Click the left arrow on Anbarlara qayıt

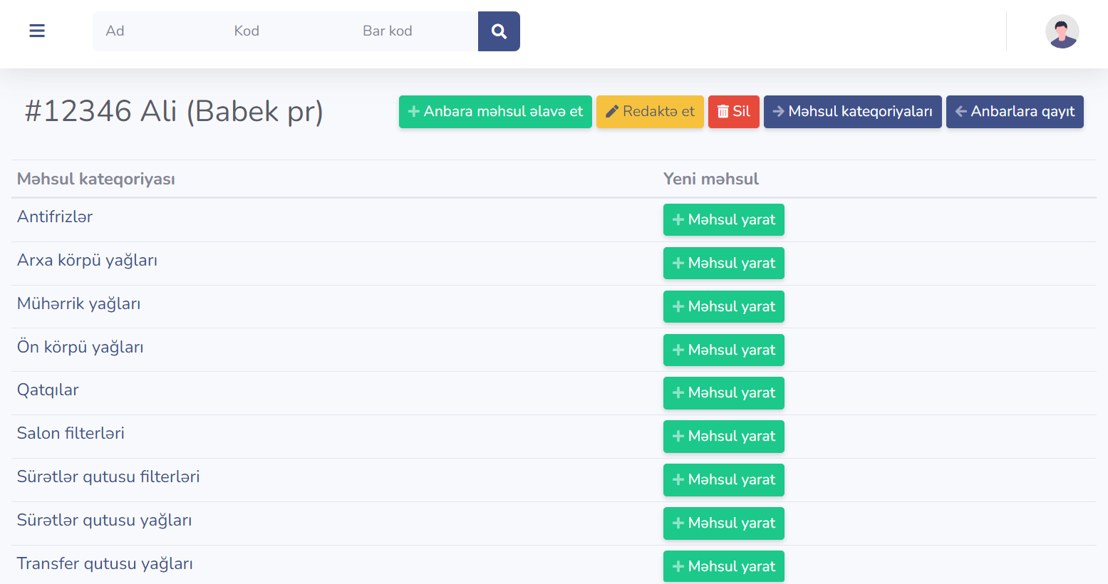[x=961, y=112]
